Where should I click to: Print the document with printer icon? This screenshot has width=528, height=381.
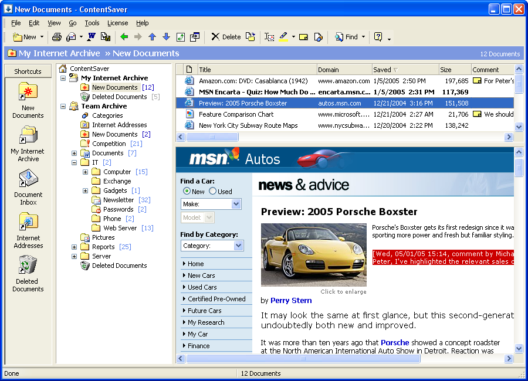[x=56, y=37]
